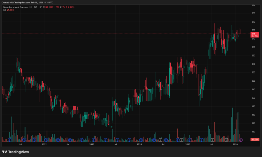Viewport: 262px width, 157px height.
Task: Open the dividend marker beside the 2023 label
Action: pos(94,140)
